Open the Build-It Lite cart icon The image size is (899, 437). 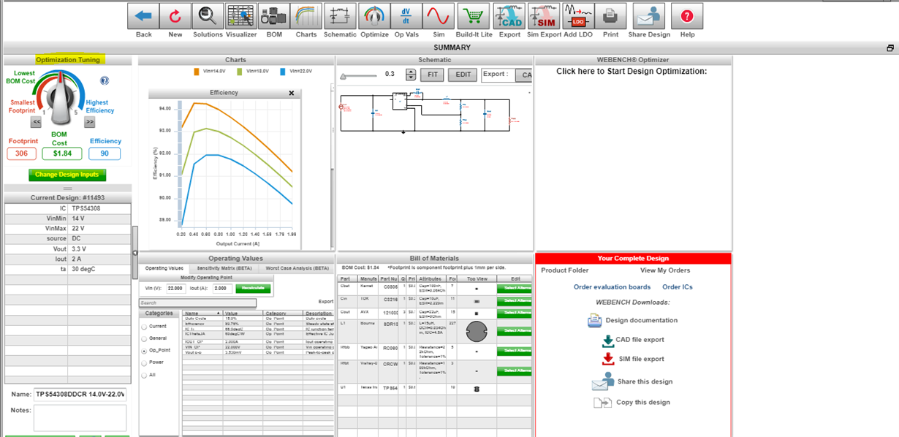[x=474, y=16]
